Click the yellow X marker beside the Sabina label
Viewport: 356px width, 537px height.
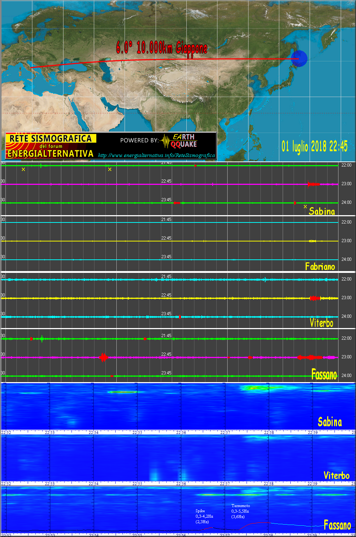click(x=305, y=206)
